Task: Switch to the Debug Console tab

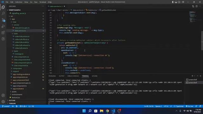Action: pos(73,76)
